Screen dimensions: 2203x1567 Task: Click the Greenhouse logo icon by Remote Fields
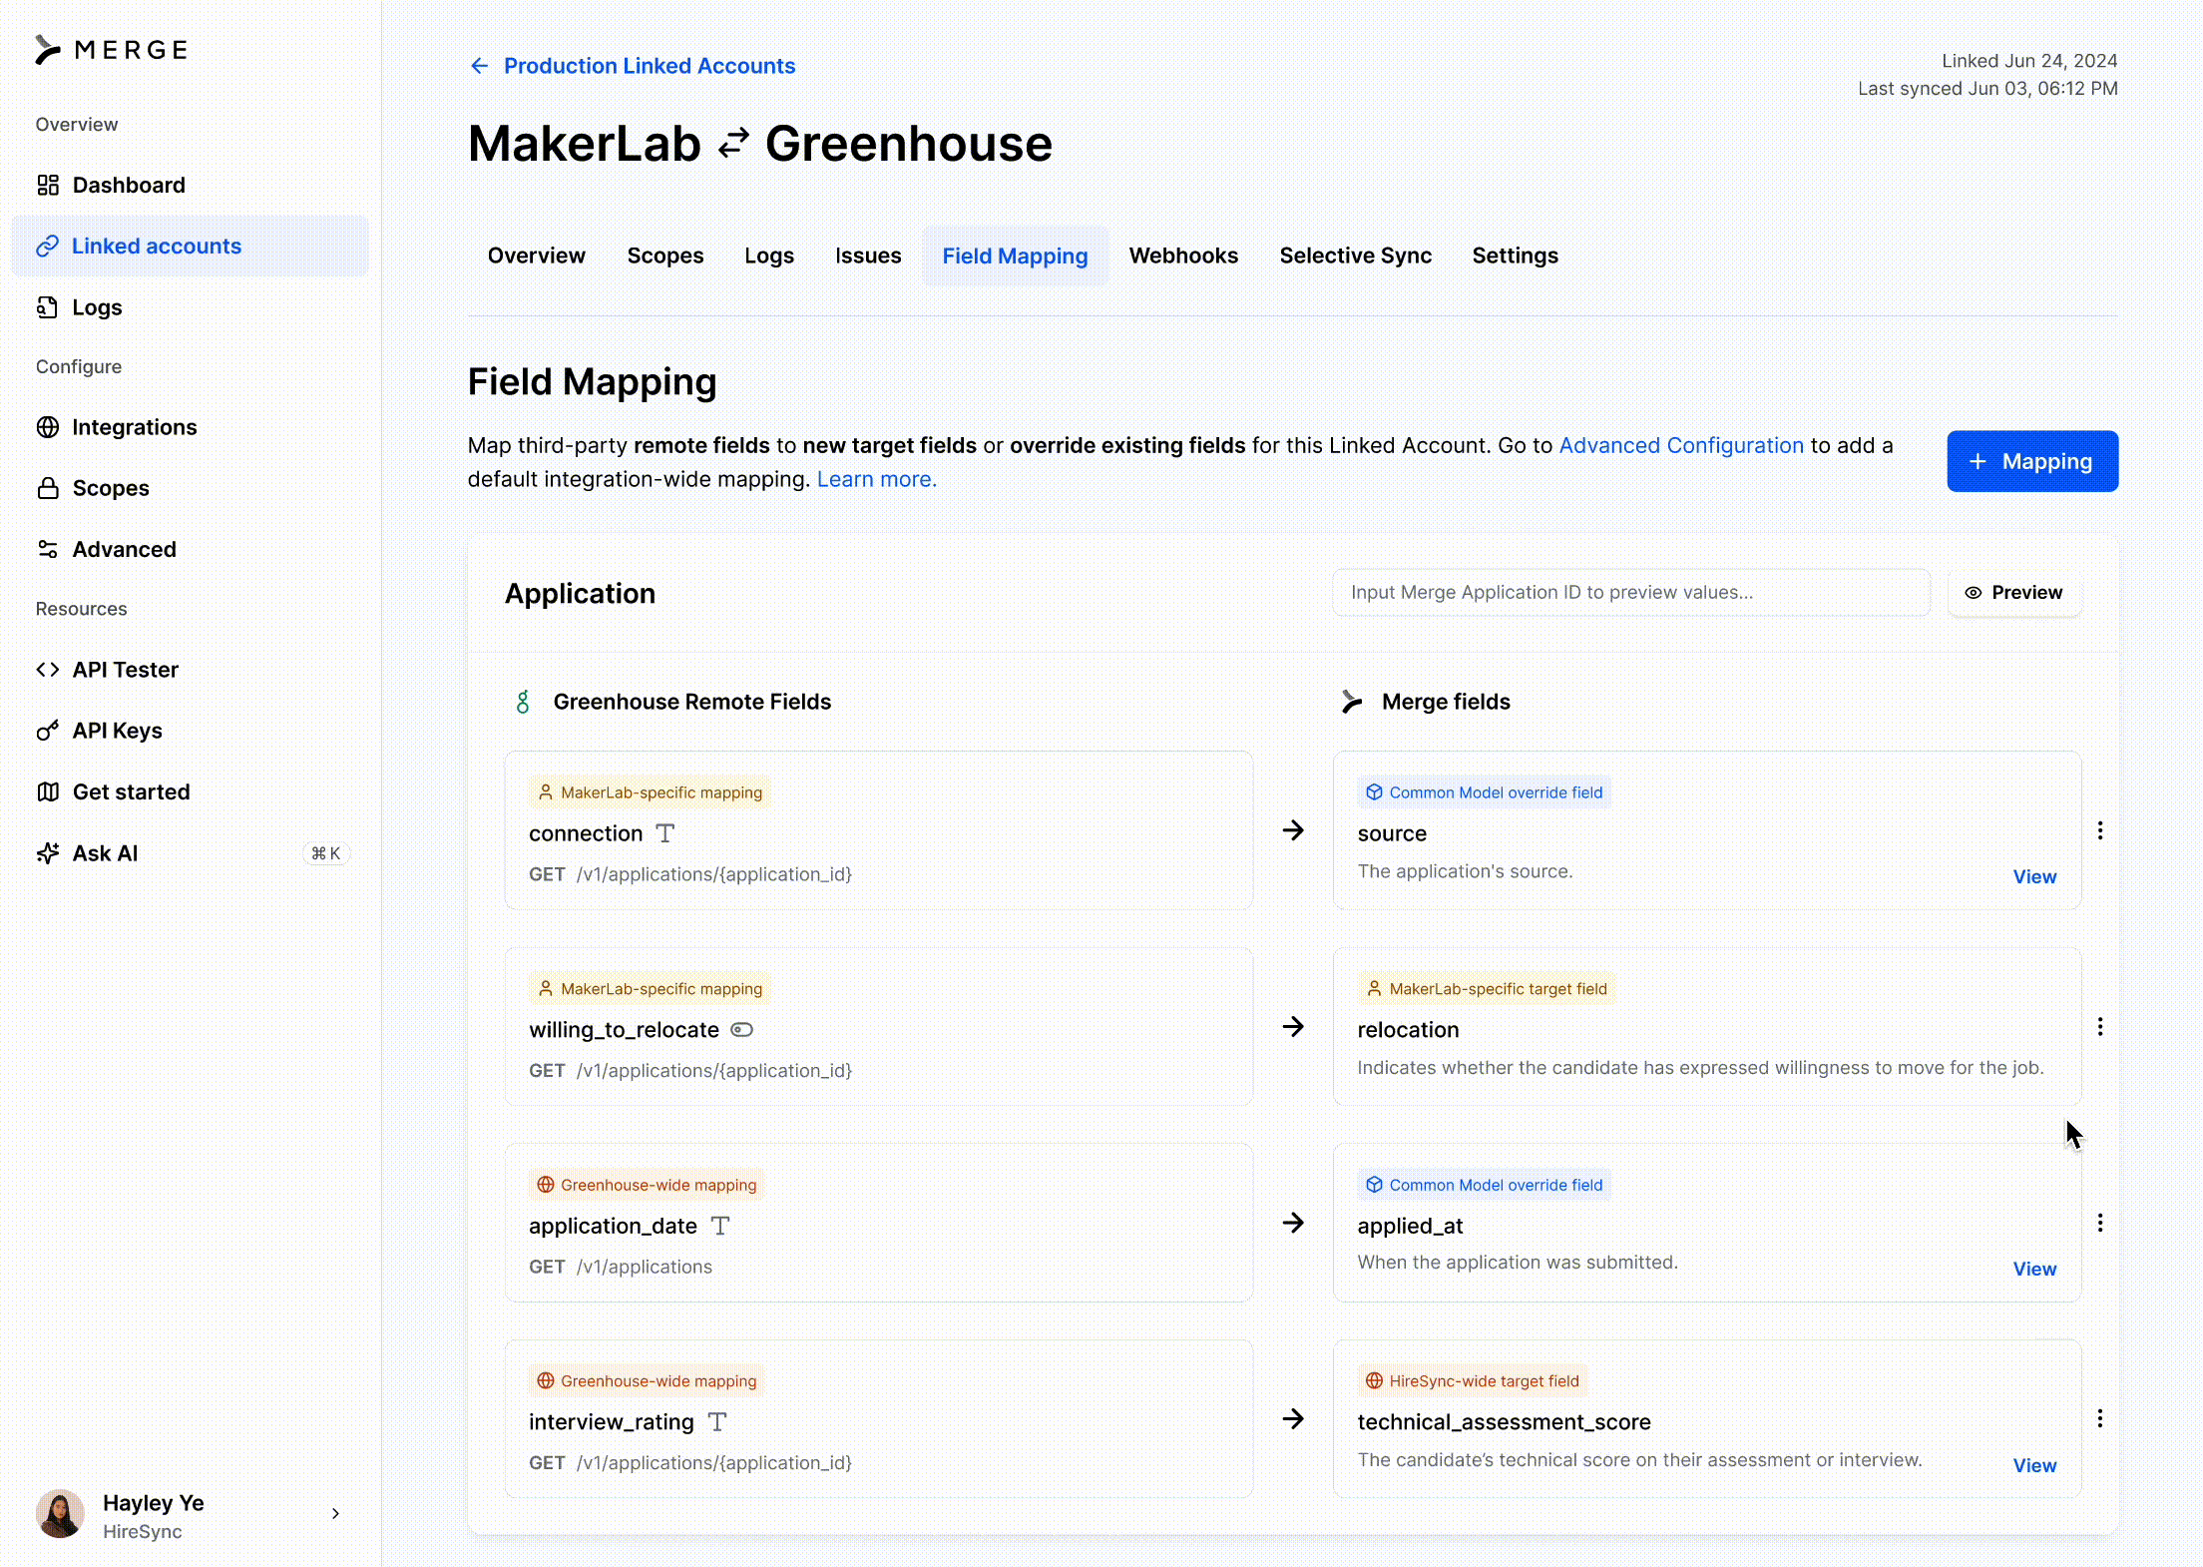click(523, 702)
